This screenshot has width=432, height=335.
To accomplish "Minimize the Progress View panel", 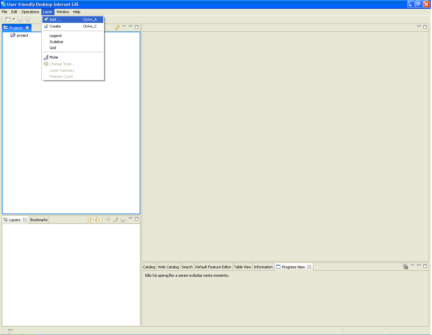I will coord(419,265).
